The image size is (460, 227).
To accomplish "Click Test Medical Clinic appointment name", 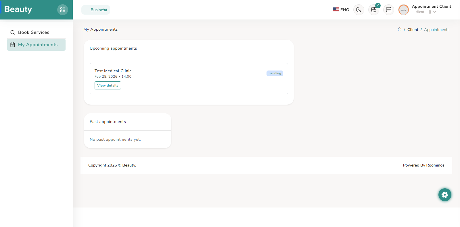I will pos(113,71).
